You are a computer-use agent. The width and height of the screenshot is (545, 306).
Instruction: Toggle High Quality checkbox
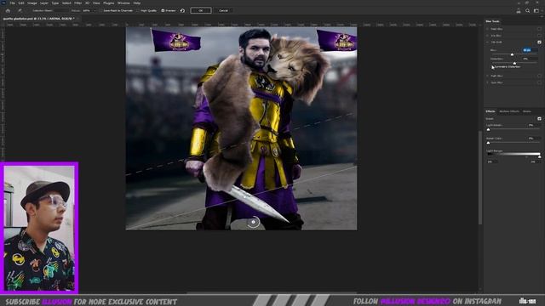coord(138,11)
